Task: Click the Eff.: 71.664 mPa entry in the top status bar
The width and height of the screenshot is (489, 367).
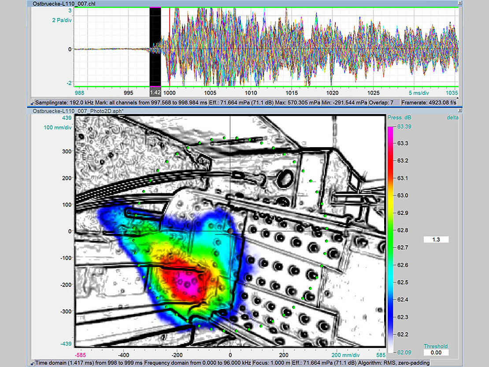Action: pyautogui.click(x=241, y=103)
